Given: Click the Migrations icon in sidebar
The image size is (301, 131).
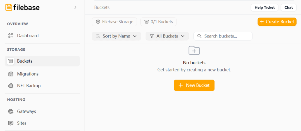Looking at the screenshot, I should click(11, 74).
